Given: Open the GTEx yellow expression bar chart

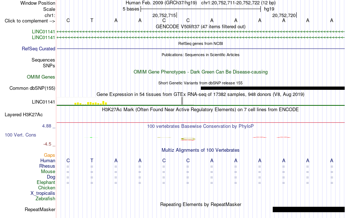Looking at the screenshot, I should point(91,103).
